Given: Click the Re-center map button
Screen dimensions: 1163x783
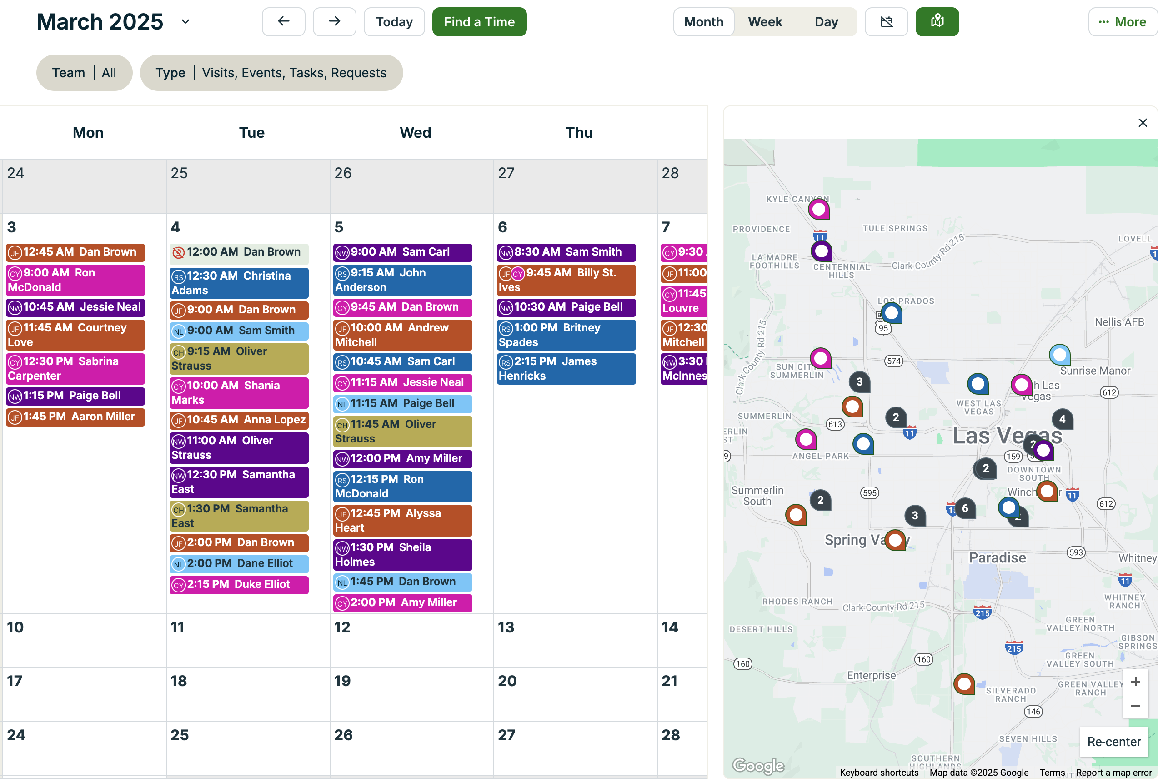Looking at the screenshot, I should click(x=1113, y=742).
